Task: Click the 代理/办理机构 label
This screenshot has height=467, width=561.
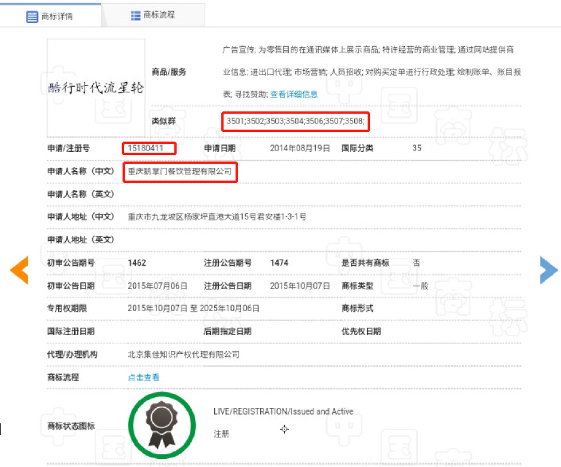Action: (x=72, y=354)
